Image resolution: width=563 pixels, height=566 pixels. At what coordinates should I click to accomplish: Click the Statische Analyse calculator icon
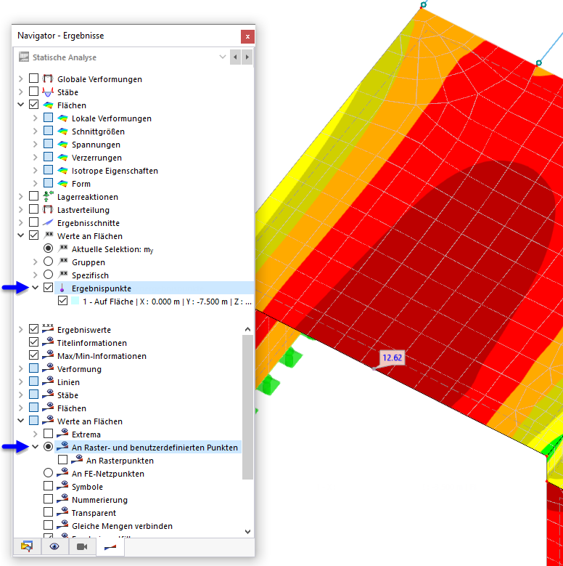pos(24,57)
